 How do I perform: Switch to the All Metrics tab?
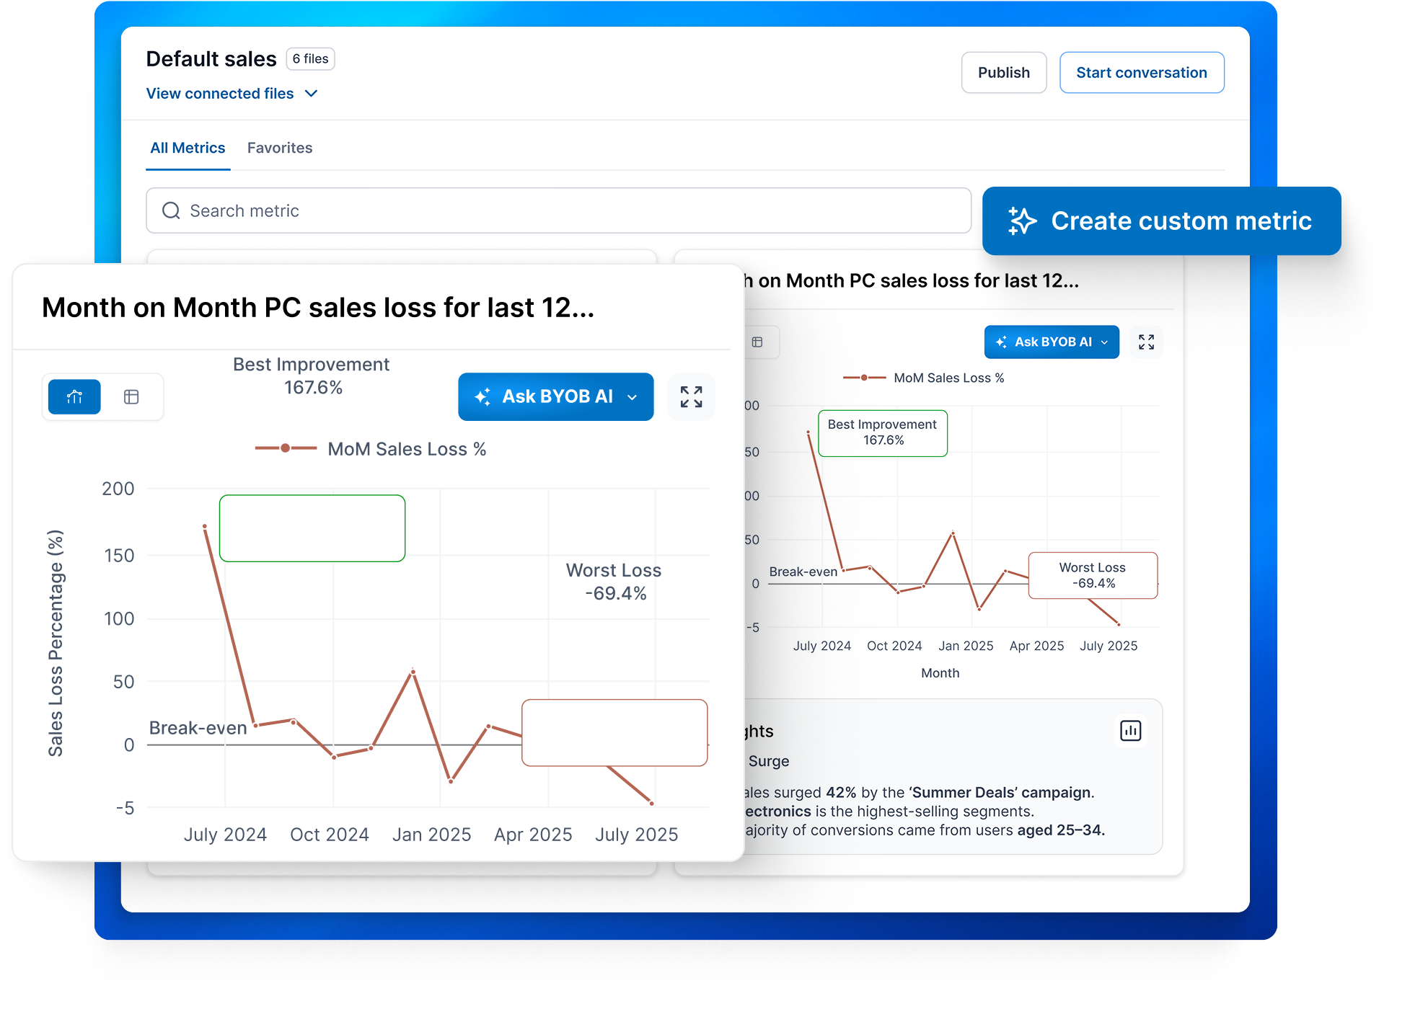click(188, 148)
